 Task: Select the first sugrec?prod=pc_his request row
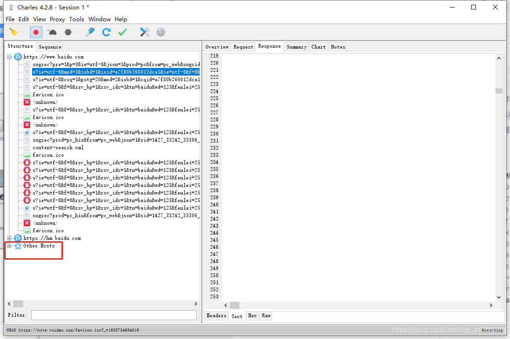(x=116, y=140)
